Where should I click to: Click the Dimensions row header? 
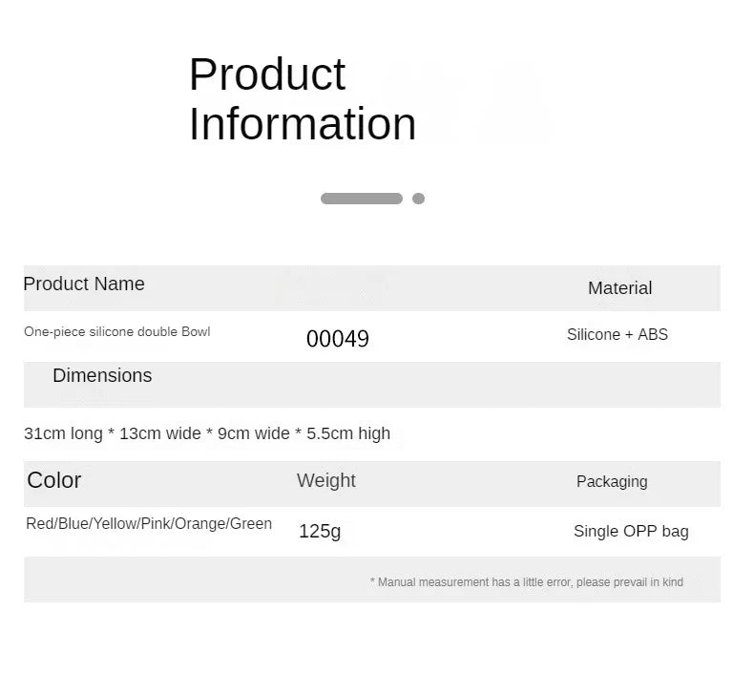[102, 376]
